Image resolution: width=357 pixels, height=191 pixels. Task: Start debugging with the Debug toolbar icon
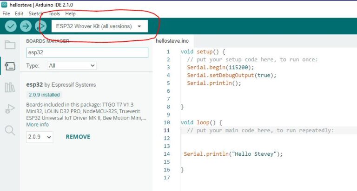pos(40,26)
